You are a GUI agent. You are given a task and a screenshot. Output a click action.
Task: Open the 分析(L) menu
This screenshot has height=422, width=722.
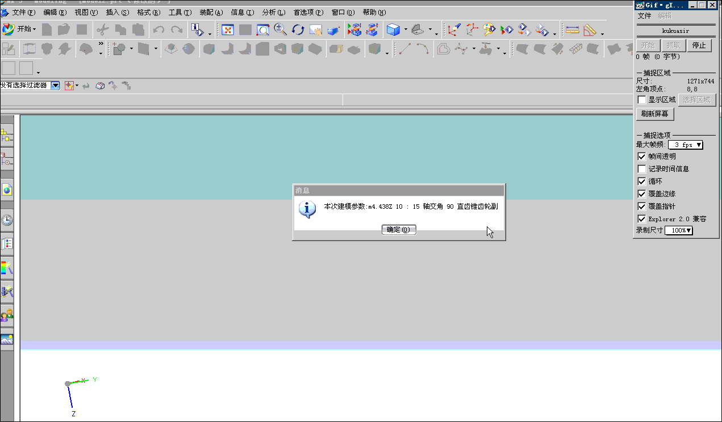click(x=273, y=12)
